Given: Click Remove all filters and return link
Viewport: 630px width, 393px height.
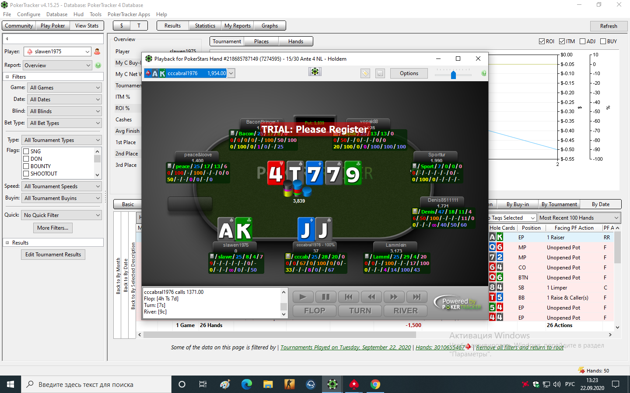Looking at the screenshot, I should pos(520,348).
